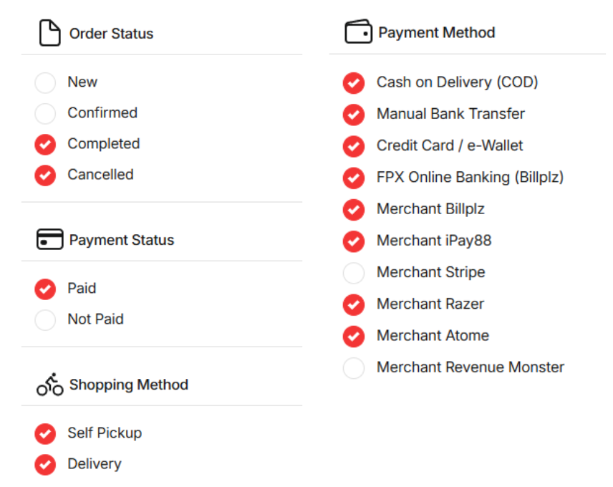Check the Confirmed order status option

pos(45,113)
